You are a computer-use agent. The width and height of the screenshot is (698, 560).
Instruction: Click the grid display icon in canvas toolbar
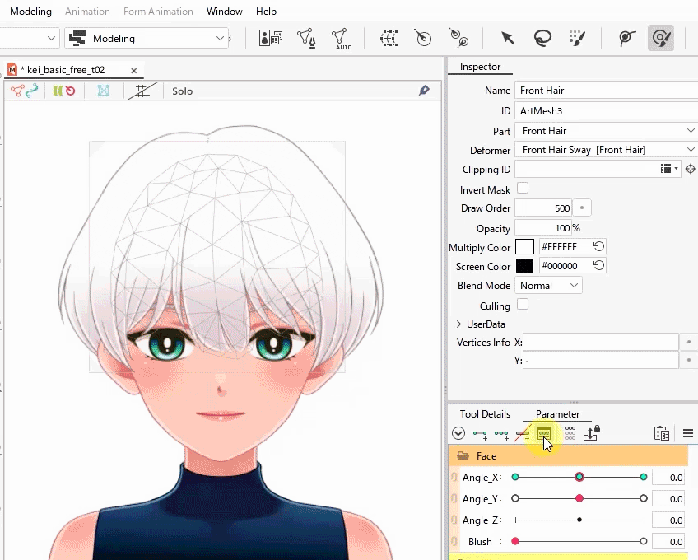point(142,91)
